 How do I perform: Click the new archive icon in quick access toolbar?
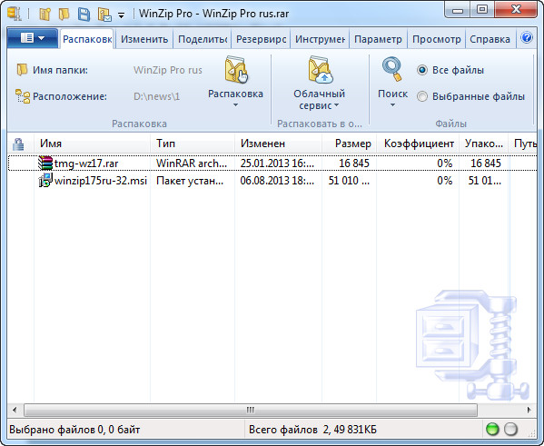pyautogui.click(x=45, y=14)
